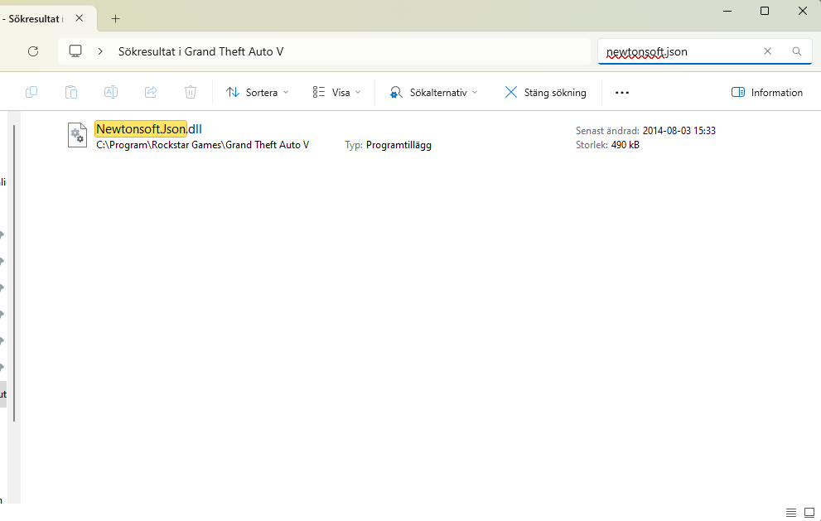Toggle the Information details pane

click(767, 93)
